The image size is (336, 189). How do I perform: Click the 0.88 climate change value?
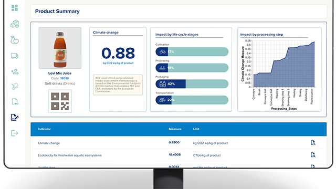(x=118, y=53)
